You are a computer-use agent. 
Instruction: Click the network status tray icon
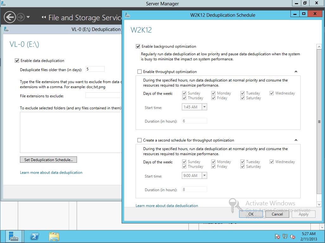point(285,236)
